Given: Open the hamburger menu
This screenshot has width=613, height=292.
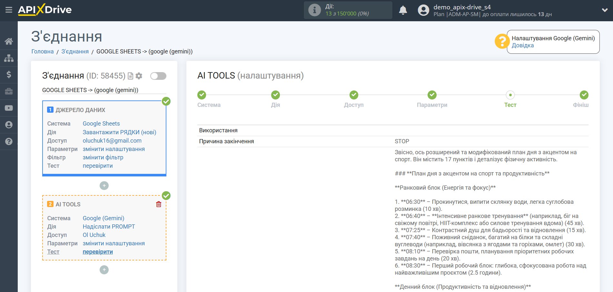Looking at the screenshot, I should (x=9, y=10).
